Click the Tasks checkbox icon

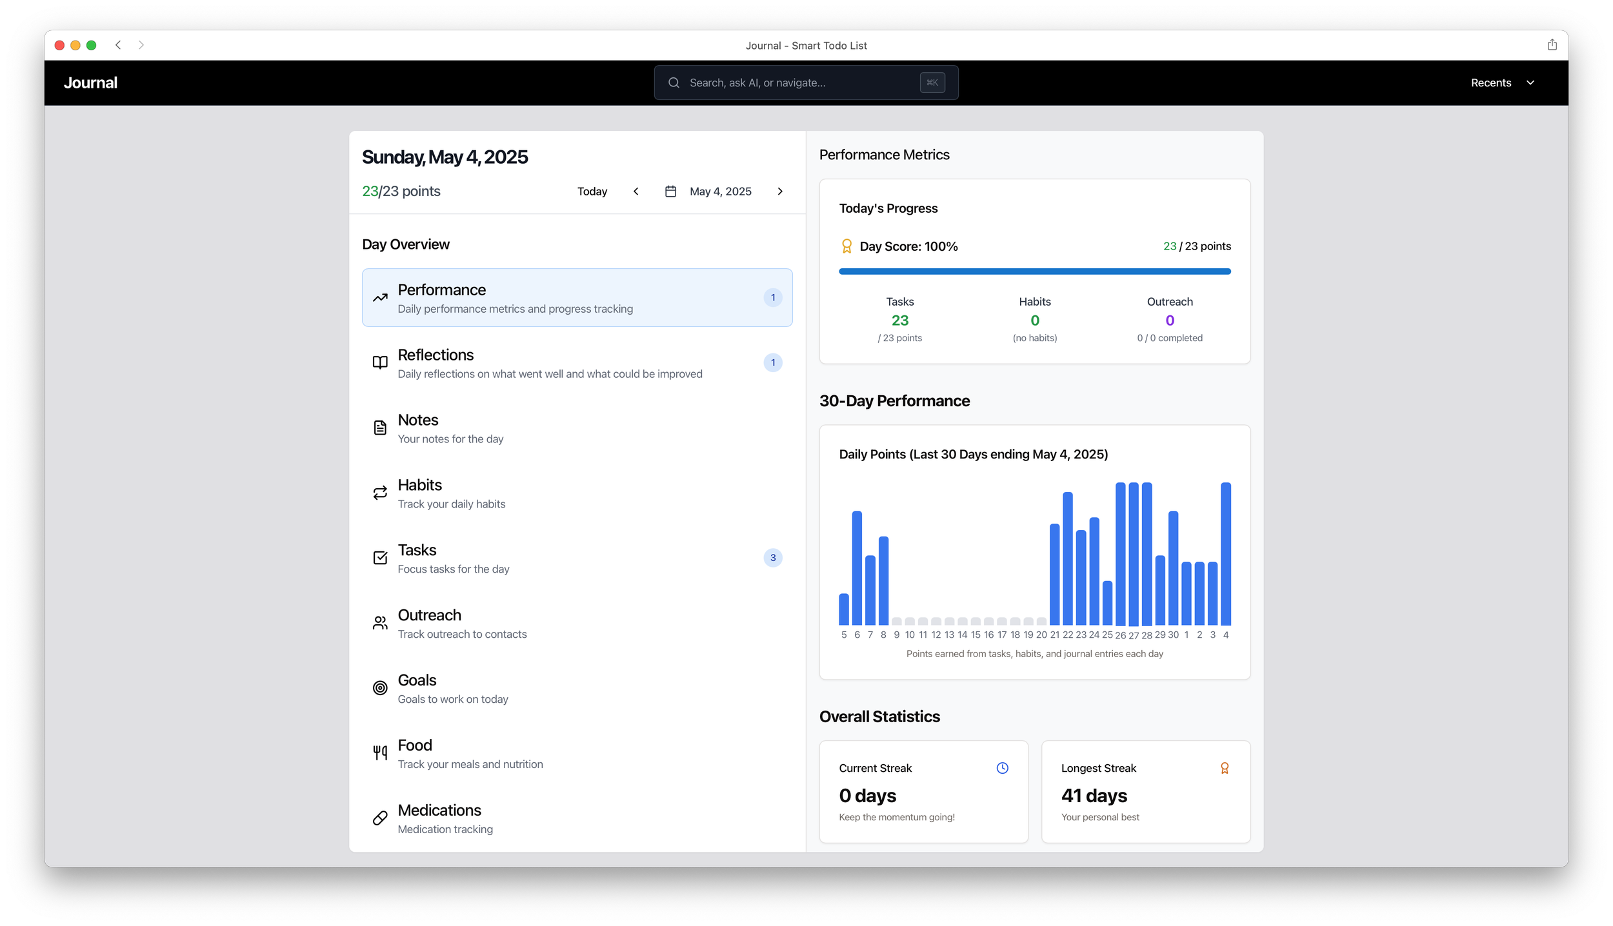(380, 558)
